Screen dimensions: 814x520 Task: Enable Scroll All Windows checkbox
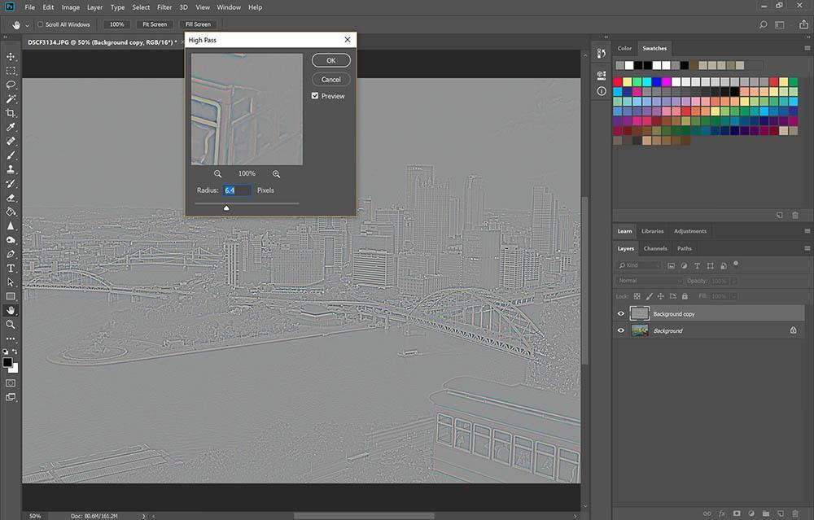(41, 24)
